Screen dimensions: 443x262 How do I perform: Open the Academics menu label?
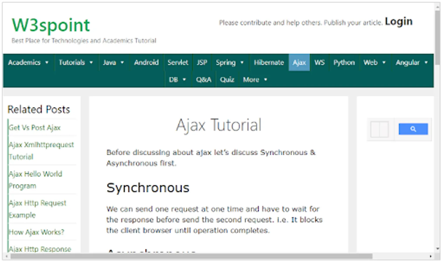click(x=24, y=63)
